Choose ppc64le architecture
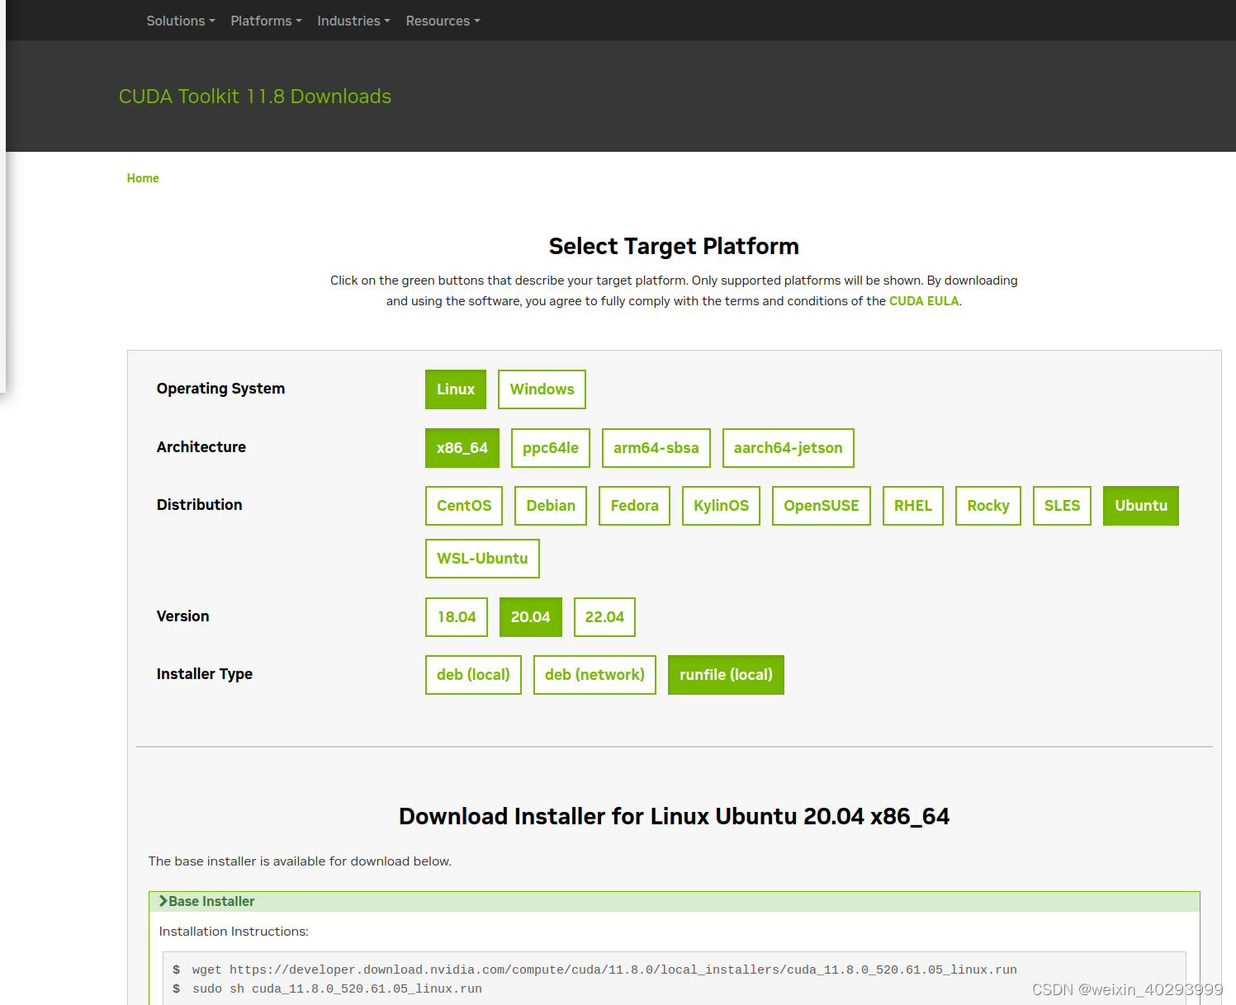This screenshot has width=1236, height=1005. (x=551, y=448)
